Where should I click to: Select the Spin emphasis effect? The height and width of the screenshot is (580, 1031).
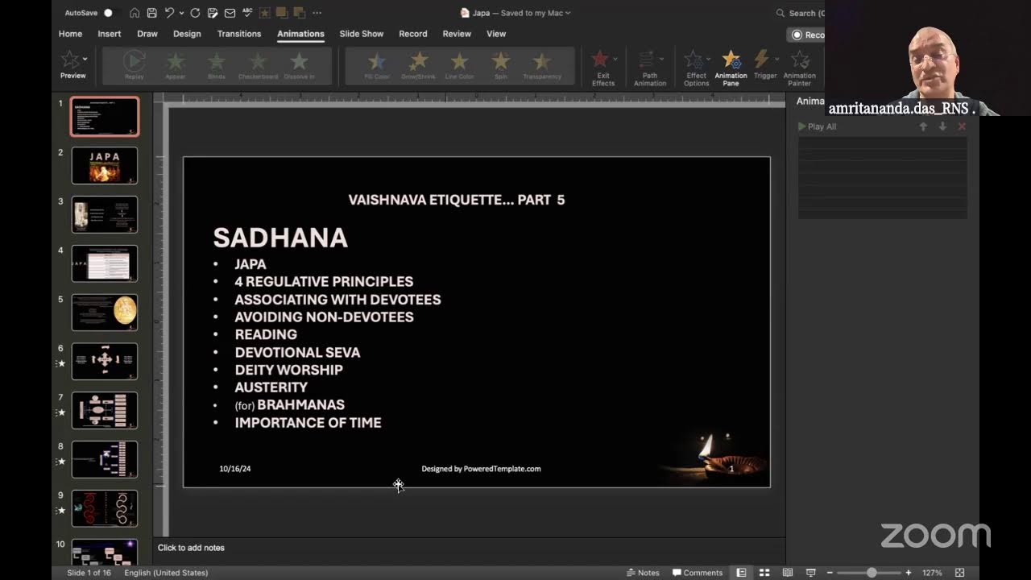point(501,65)
